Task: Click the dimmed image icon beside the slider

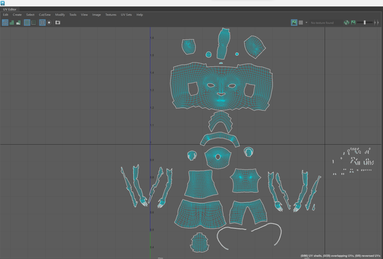Action: 353,23
